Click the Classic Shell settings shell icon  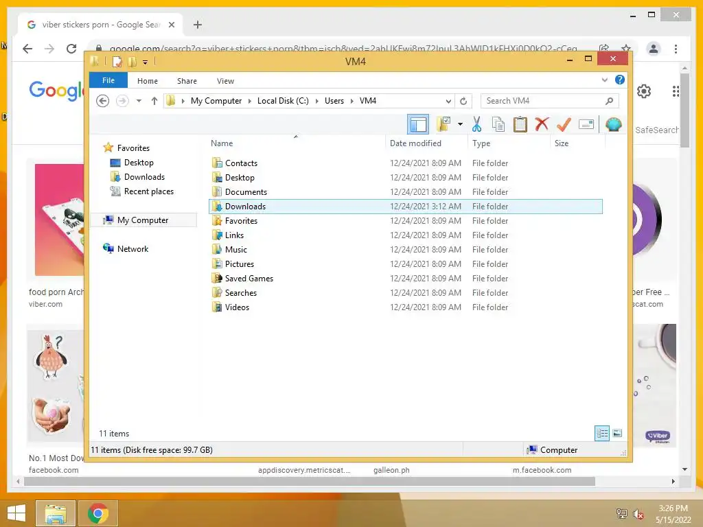613,124
